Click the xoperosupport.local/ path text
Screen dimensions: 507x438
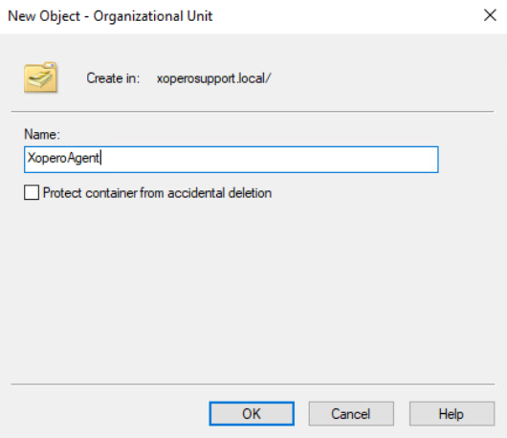click(213, 78)
